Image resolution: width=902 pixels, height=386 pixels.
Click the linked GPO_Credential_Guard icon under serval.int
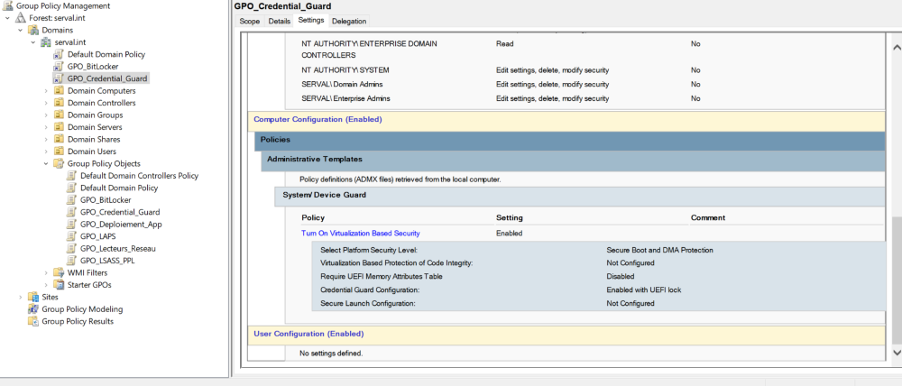[x=59, y=78]
